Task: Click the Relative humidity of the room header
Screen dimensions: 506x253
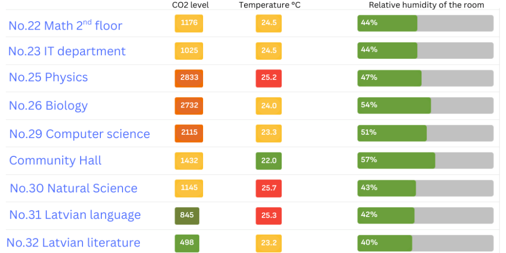Action: (x=426, y=5)
